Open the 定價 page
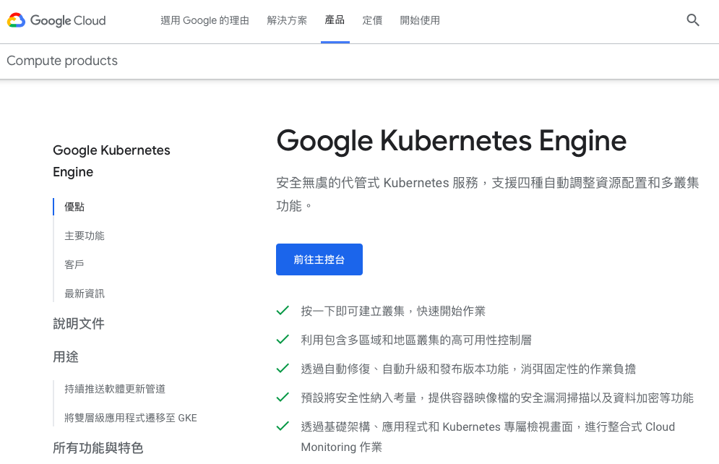Screen dimensions: 719x464 coord(372,20)
